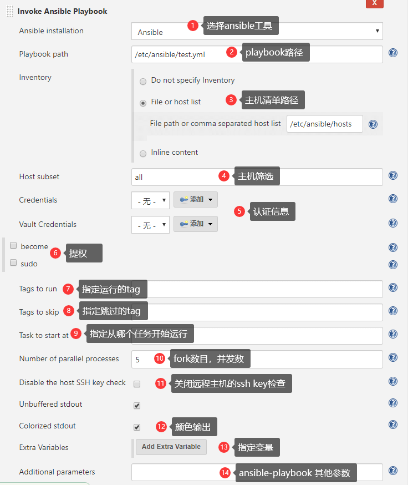
Task: Open the Ansible installation dropdown
Action: 257,32
